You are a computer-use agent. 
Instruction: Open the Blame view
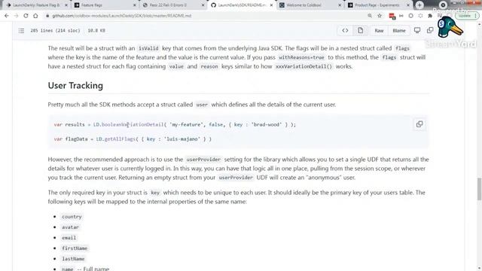[399, 30]
